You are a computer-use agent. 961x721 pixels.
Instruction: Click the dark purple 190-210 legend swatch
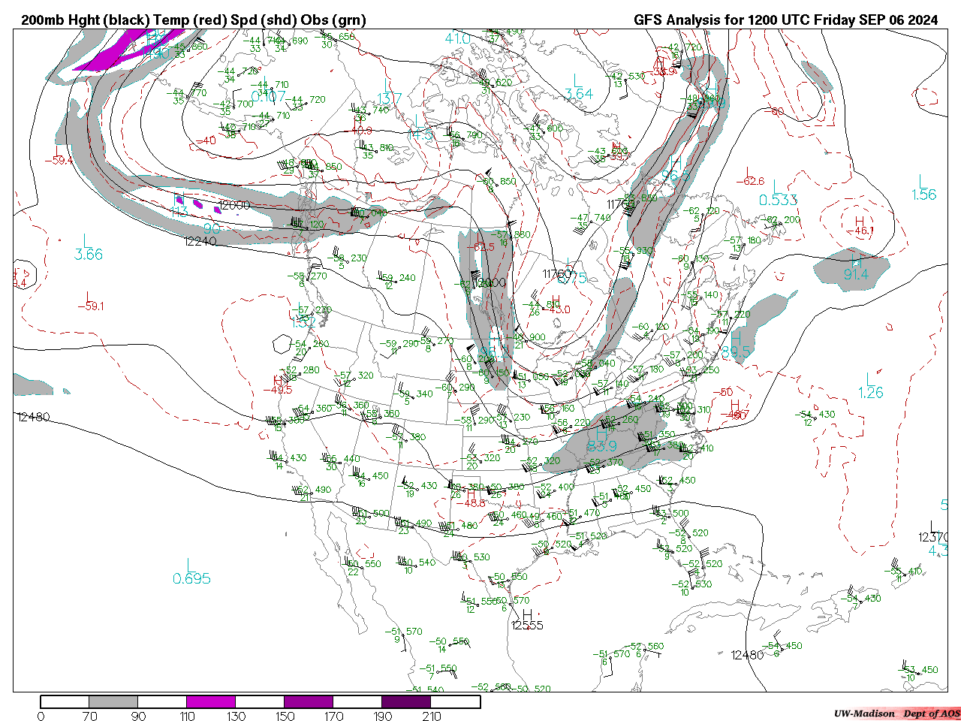[x=406, y=701]
